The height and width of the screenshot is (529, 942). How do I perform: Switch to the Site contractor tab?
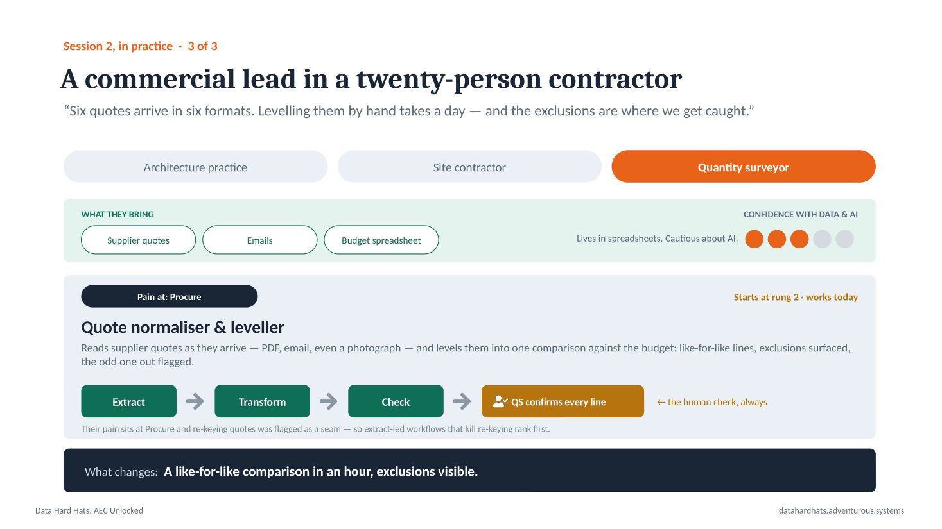(x=469, y=167)
